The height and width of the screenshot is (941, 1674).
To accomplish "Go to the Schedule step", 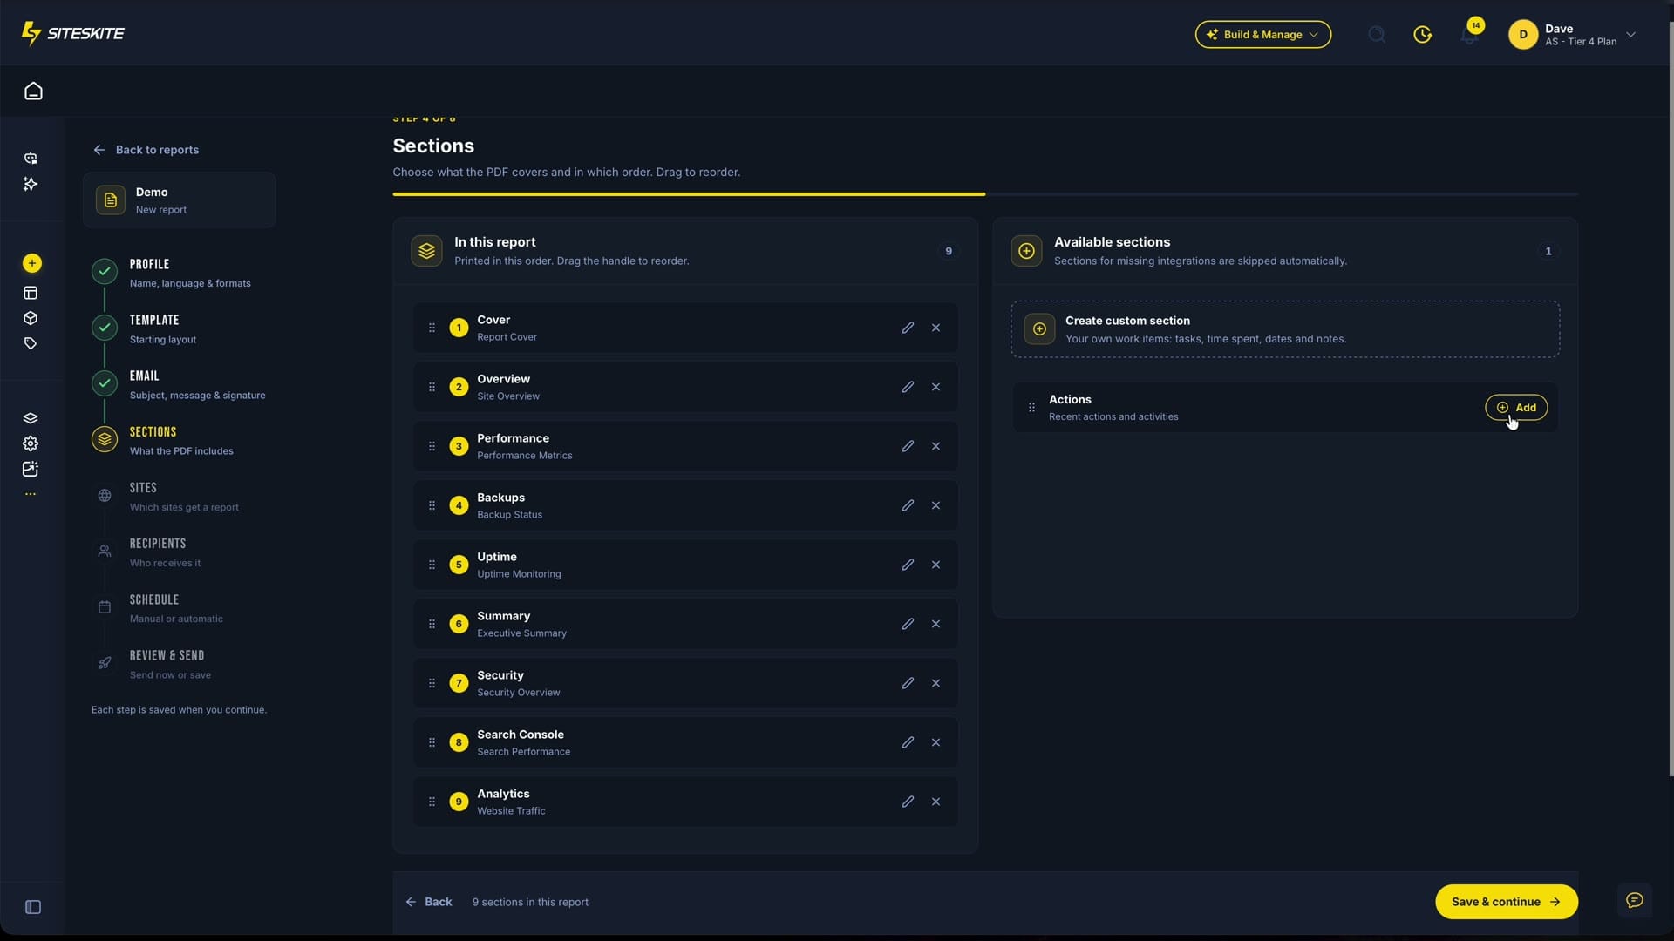I will (x=179, y=608).
